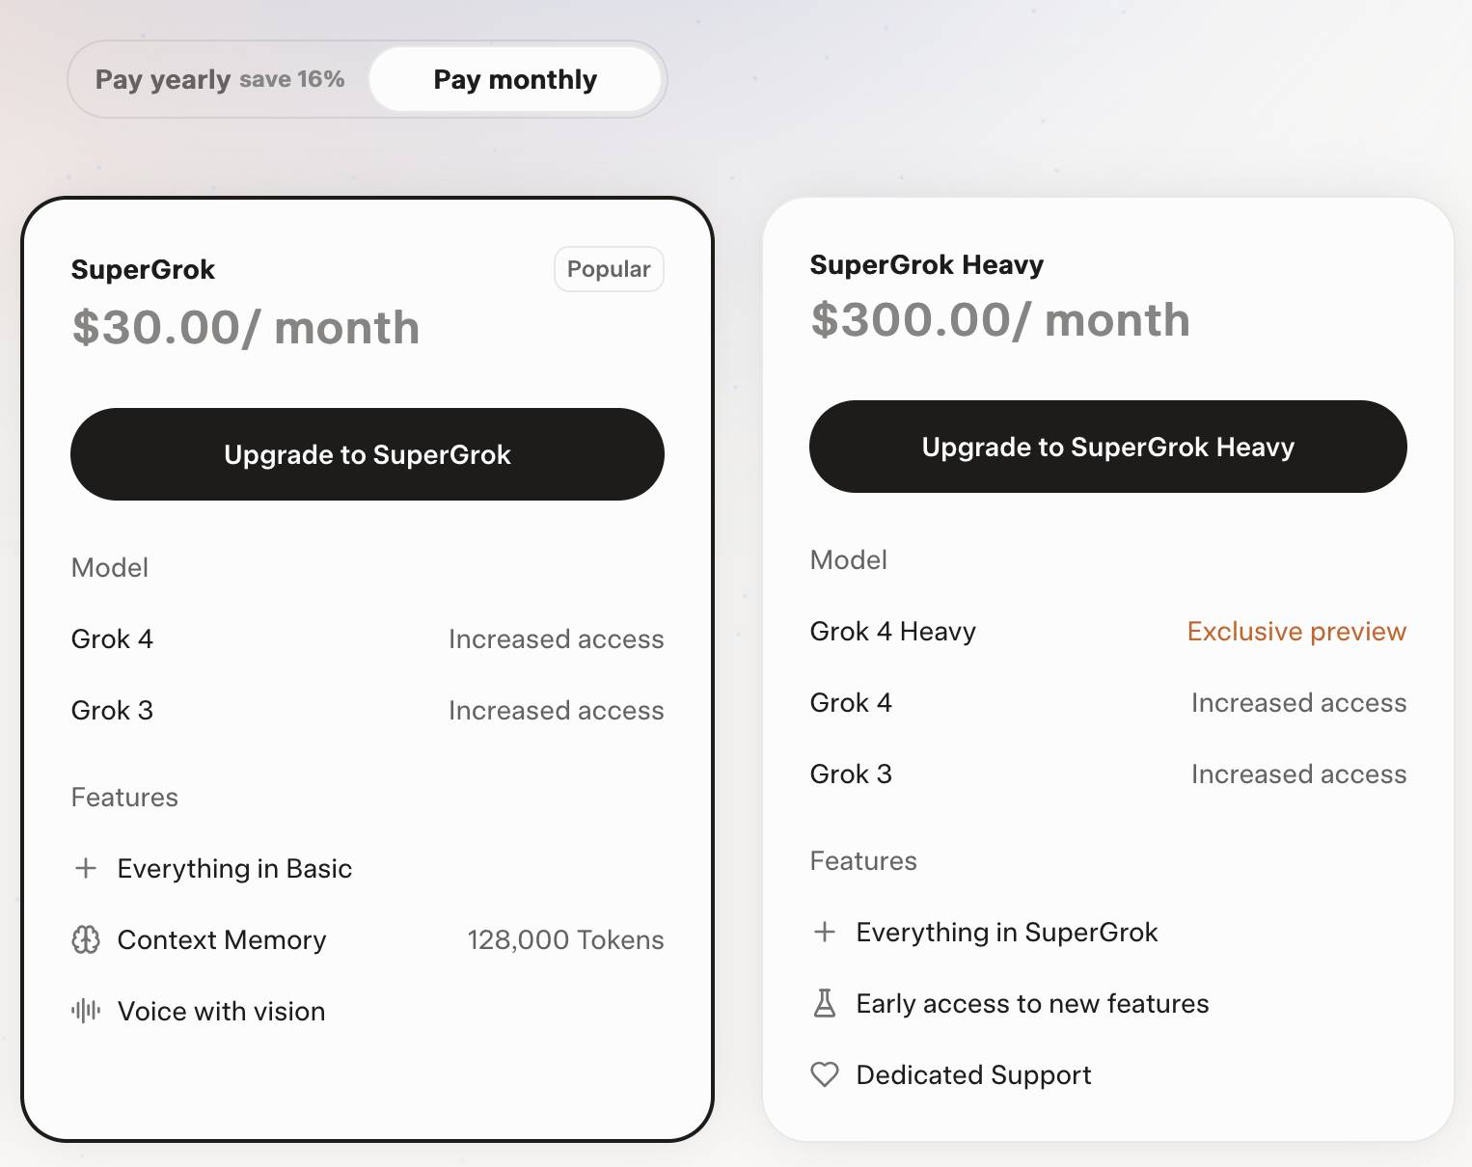Click the SuperGrok Heavy plan title
This screenshot has width=1472, height=1167.
tap(927, 264)
